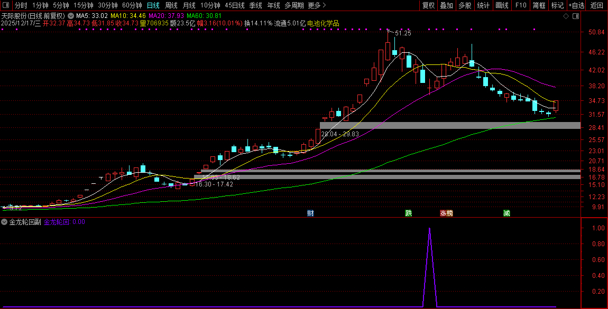Click the last red candlestick on chart
The height and width of the screenshot is (309, 608).
coord(556,106)
